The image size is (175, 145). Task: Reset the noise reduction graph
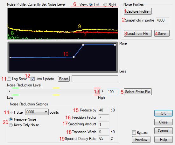point(64,79)
